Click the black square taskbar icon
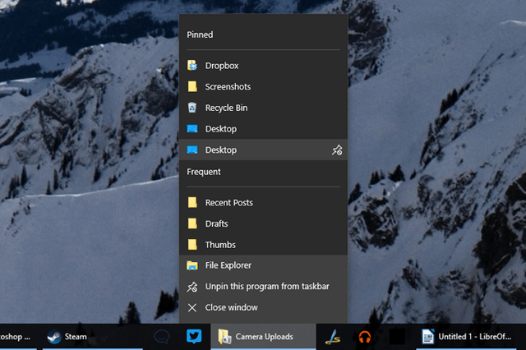Viewport: 526px width, 350px height. pyautogui.click(x=397, y=337)
